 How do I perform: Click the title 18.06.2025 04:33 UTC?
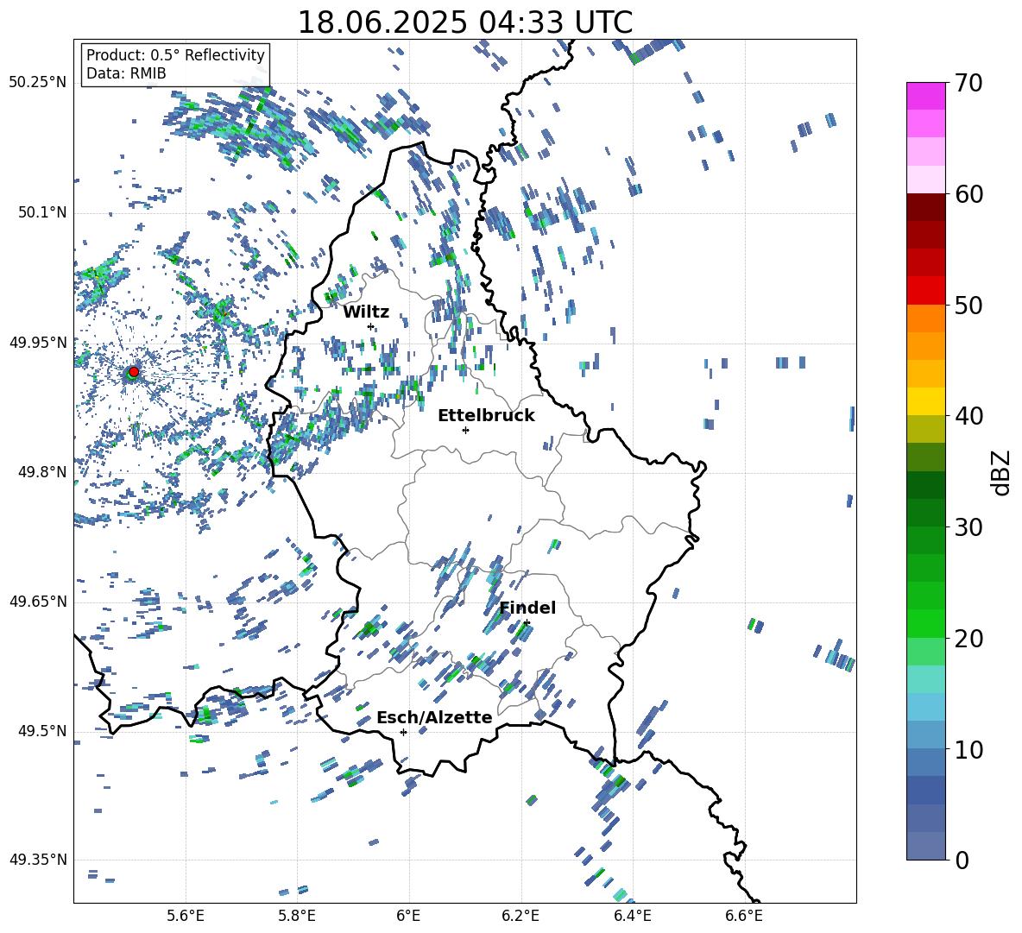(464, 22)
